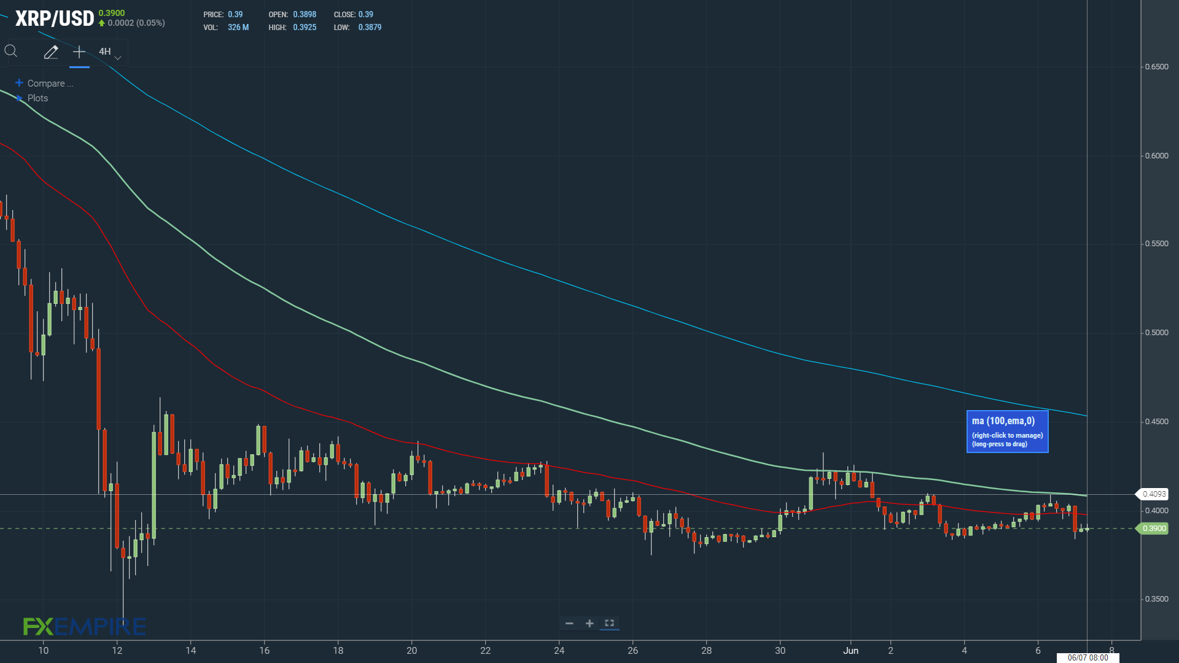Click the CLOSE 0.39 value
Screen dimensions: 1179x663
tap(366, 14)
